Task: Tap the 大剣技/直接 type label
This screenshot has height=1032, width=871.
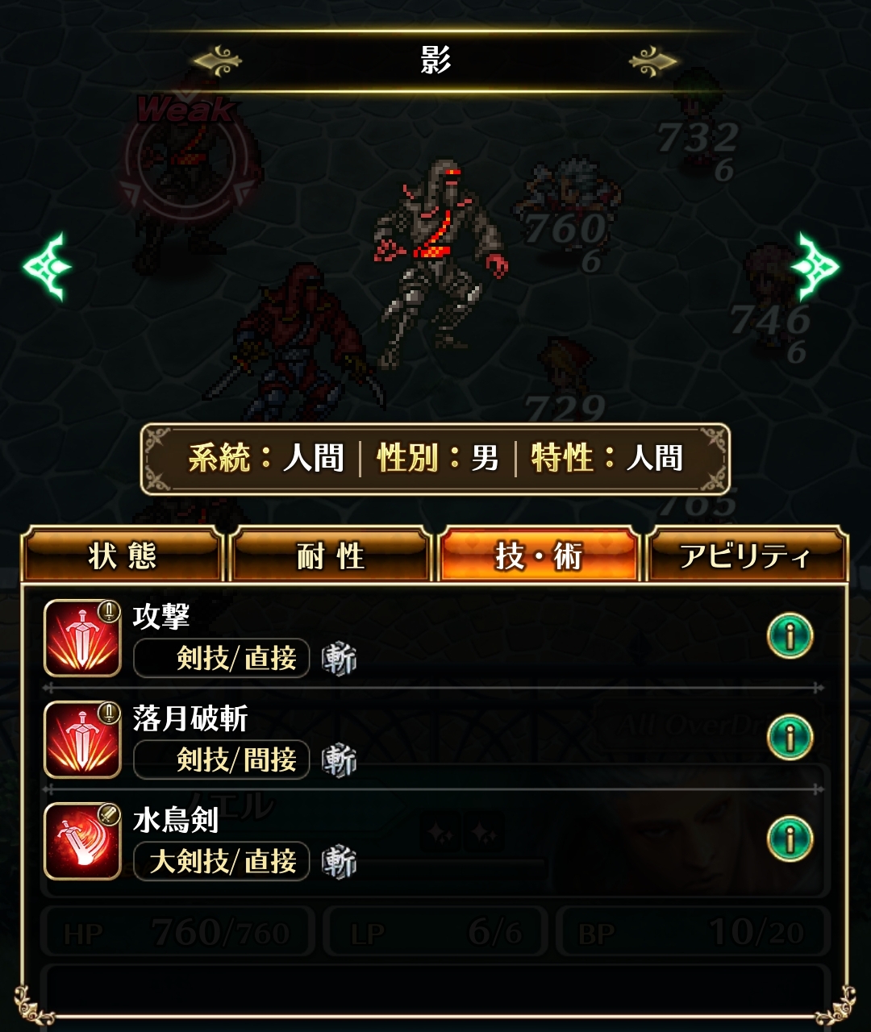Action: pos(222,861)
